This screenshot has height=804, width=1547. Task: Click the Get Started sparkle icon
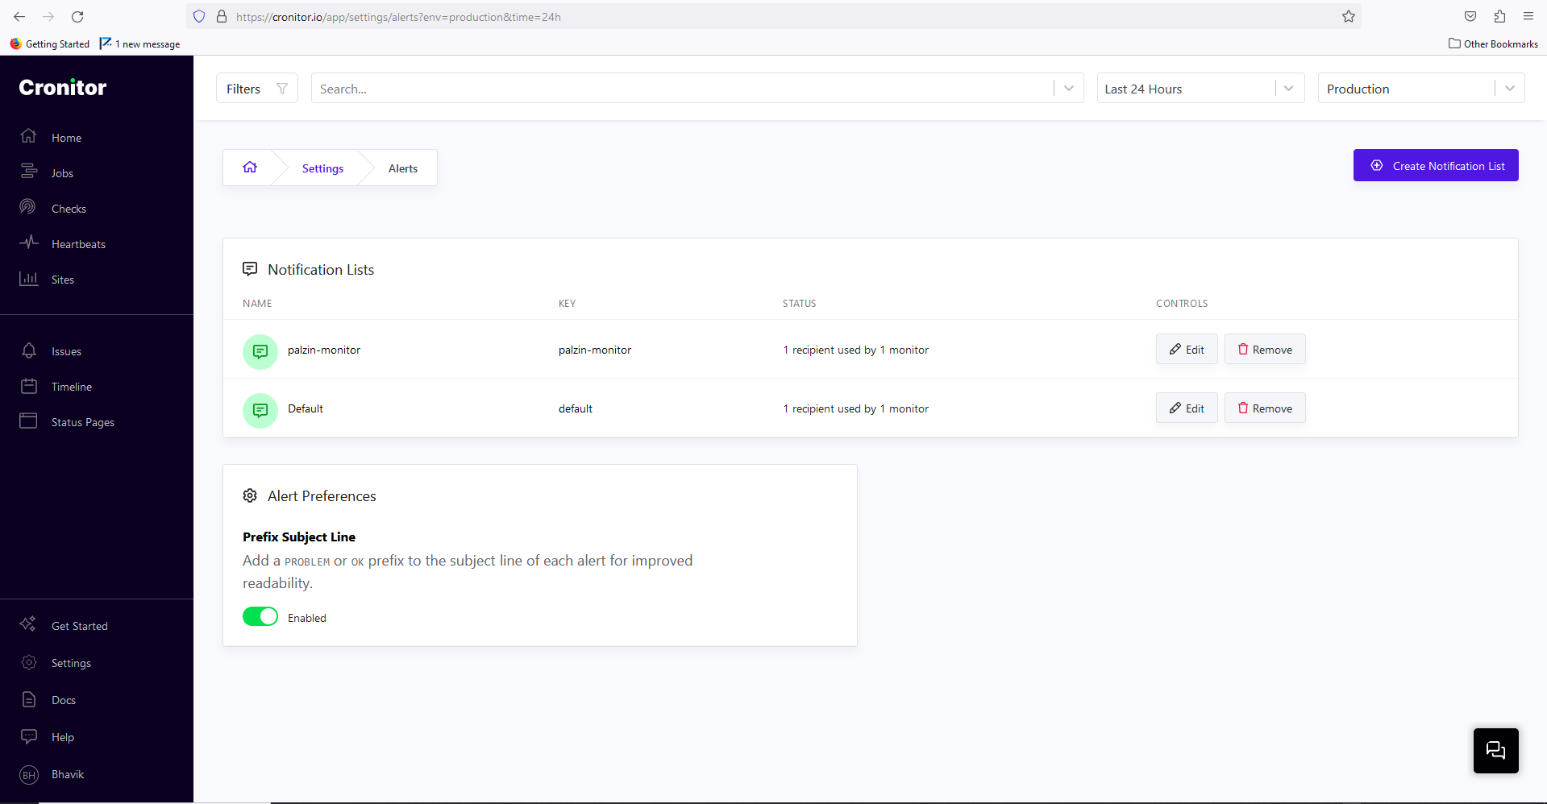point(28,624)
